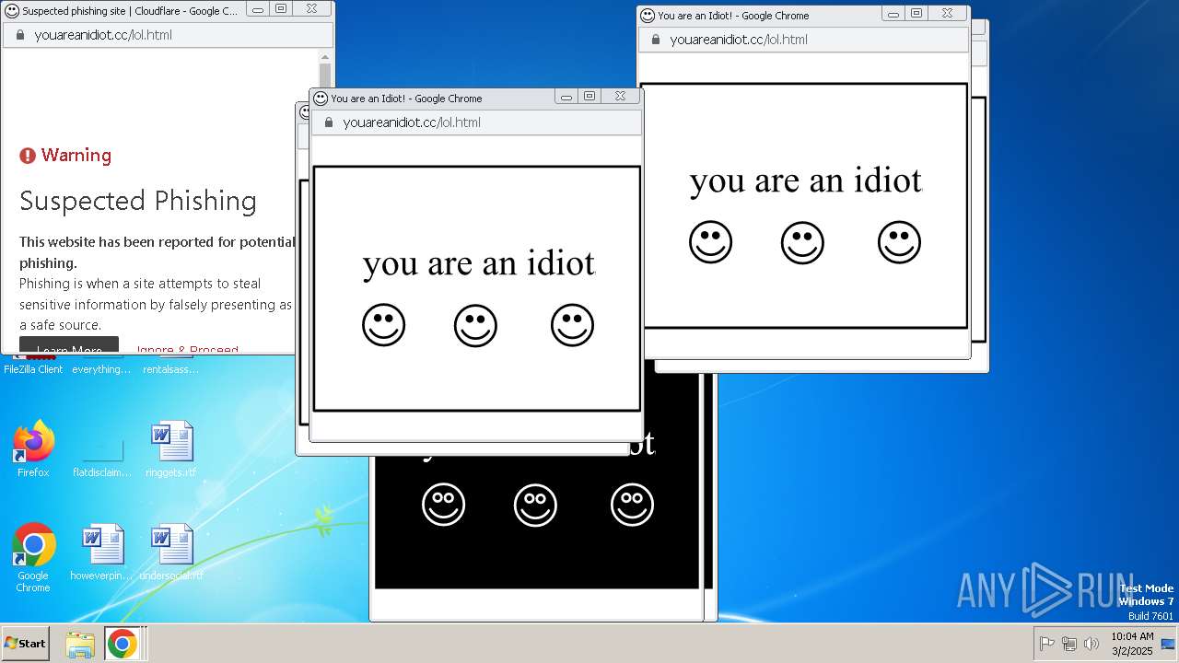Click the taskbar clock showing 10:04 AM
This screenshot has width=1179, height=663.
tap(1132, 643)
